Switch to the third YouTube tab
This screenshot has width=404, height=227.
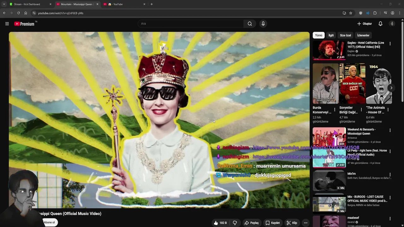pos(125,4)
